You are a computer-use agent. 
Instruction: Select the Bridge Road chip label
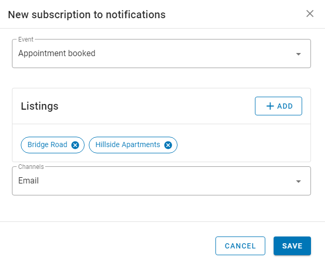point(47,144)
